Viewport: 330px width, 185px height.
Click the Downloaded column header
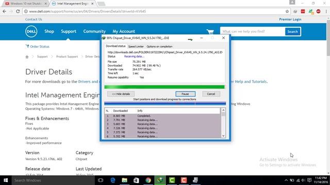120,111
